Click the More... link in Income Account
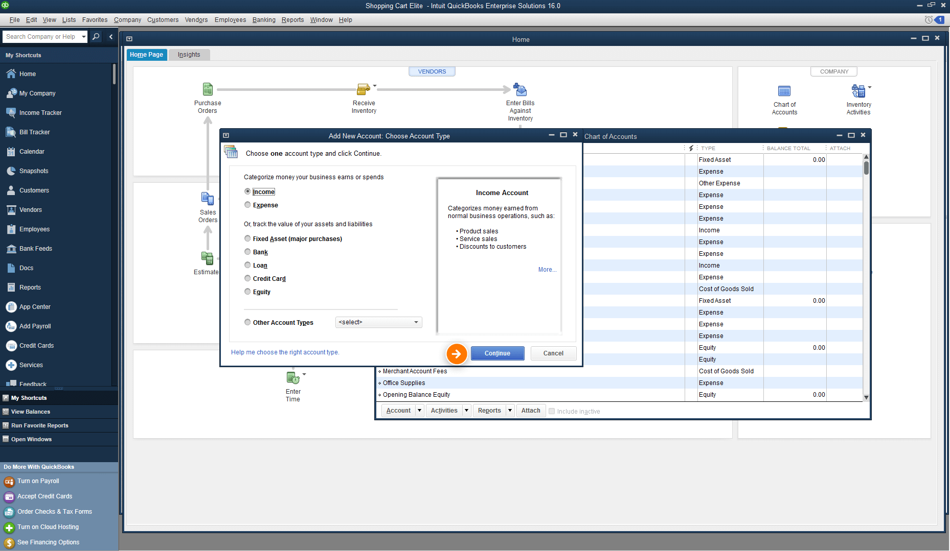This screenshot has width=950, height=551. [x=547, y=270]
